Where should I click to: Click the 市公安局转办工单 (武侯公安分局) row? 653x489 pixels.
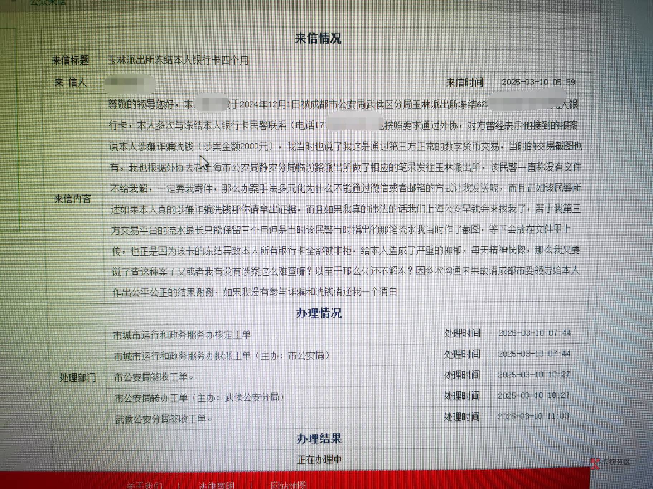199,397
